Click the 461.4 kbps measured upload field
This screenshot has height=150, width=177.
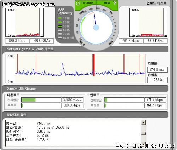tap(155, 105)
